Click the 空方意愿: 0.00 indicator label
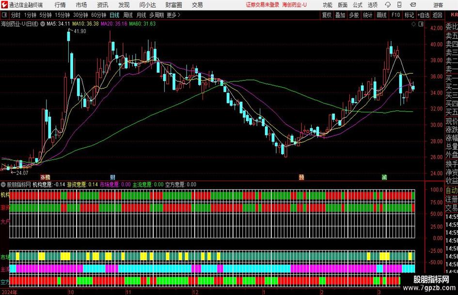The image size is (458, 295). coord(181,185)
